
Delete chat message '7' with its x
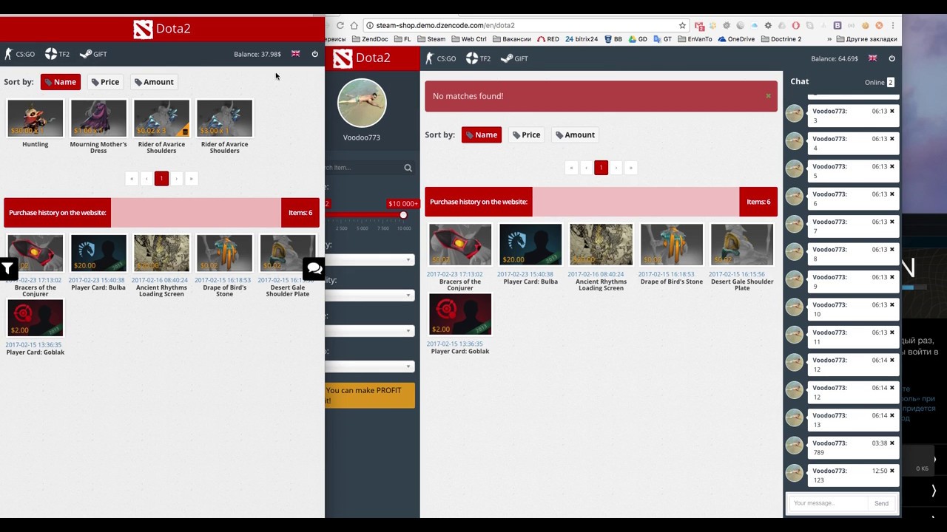point(892,222)
